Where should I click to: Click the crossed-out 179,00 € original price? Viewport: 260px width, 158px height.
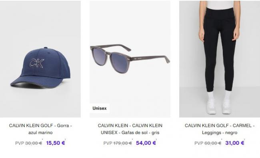point(122,143)
